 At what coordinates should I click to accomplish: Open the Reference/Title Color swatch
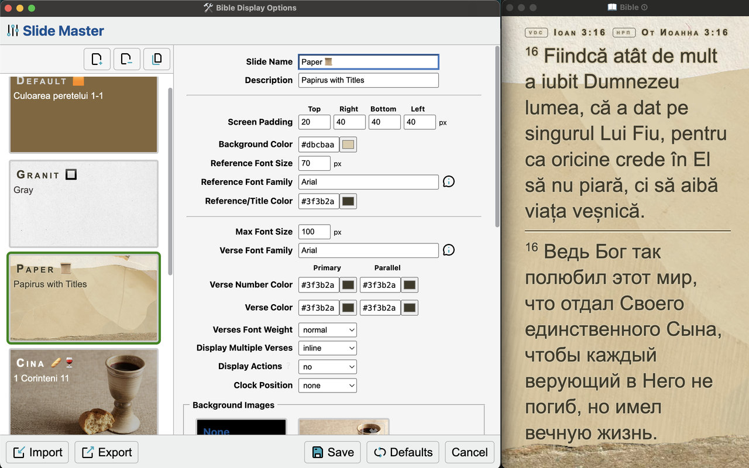click(x=348, y=201)
